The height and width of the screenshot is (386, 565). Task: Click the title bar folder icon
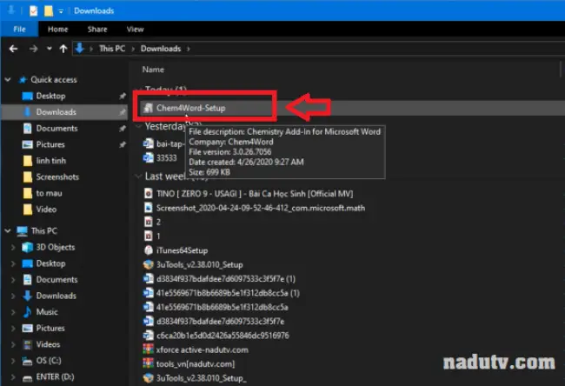point(49,10)
